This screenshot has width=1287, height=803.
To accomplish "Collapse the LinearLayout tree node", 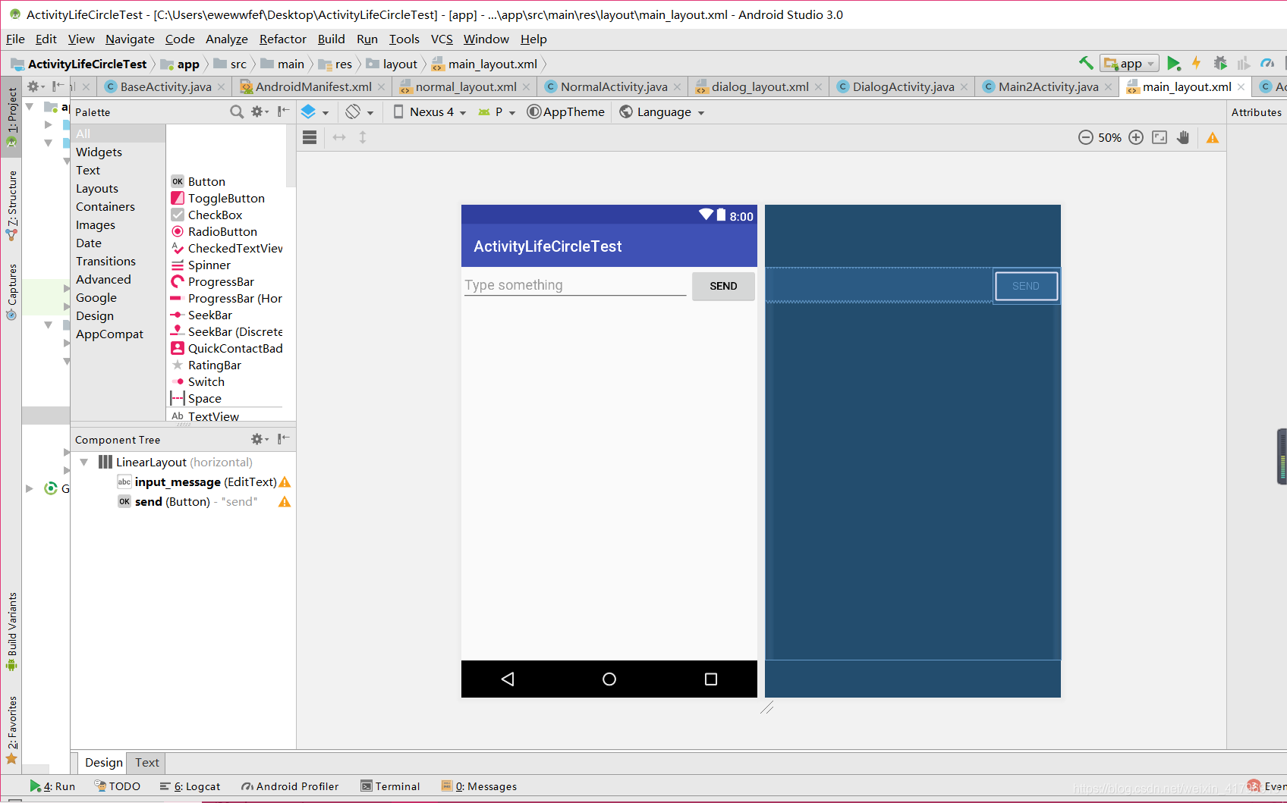I will pos(83,462).
